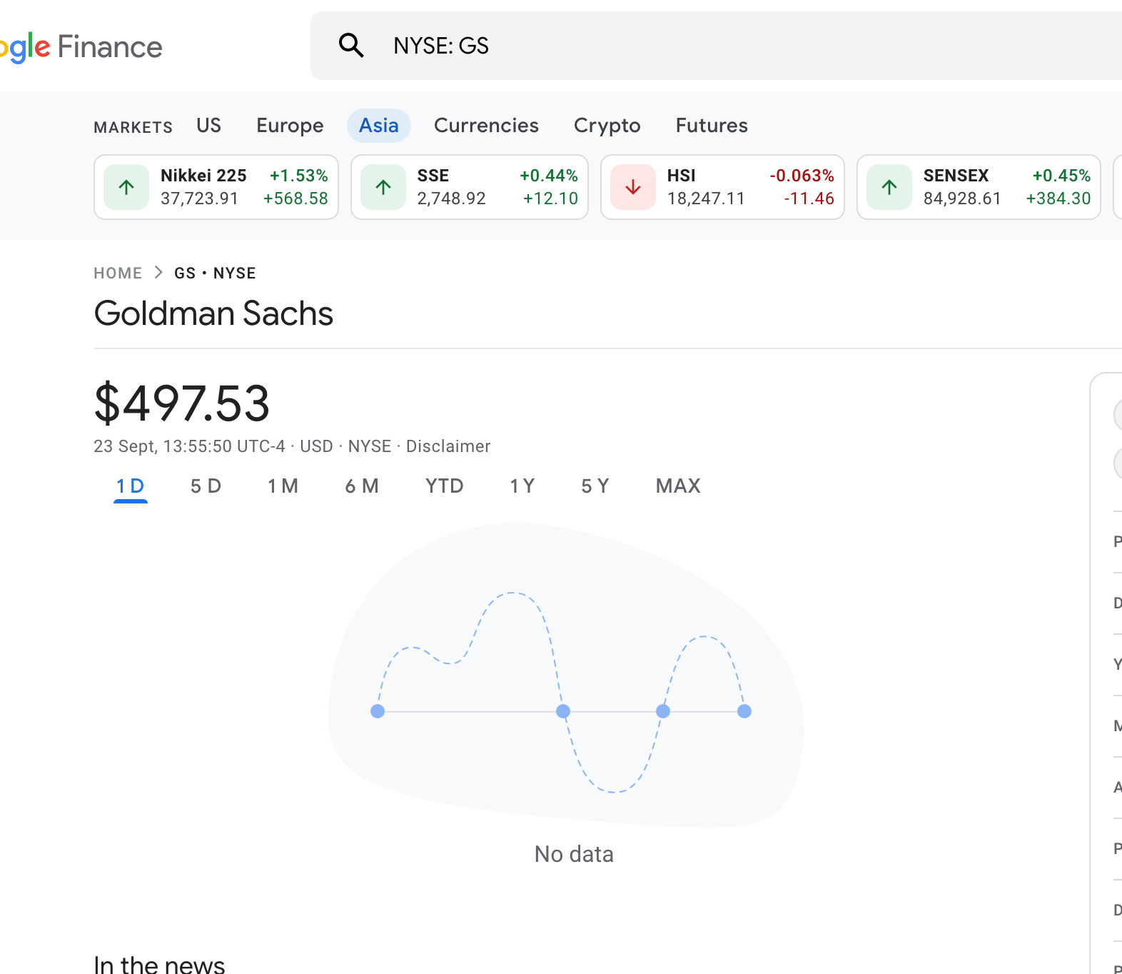Select the 5 Y chart range

[595, 486]
